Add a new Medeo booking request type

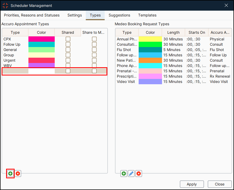[124, 174]
